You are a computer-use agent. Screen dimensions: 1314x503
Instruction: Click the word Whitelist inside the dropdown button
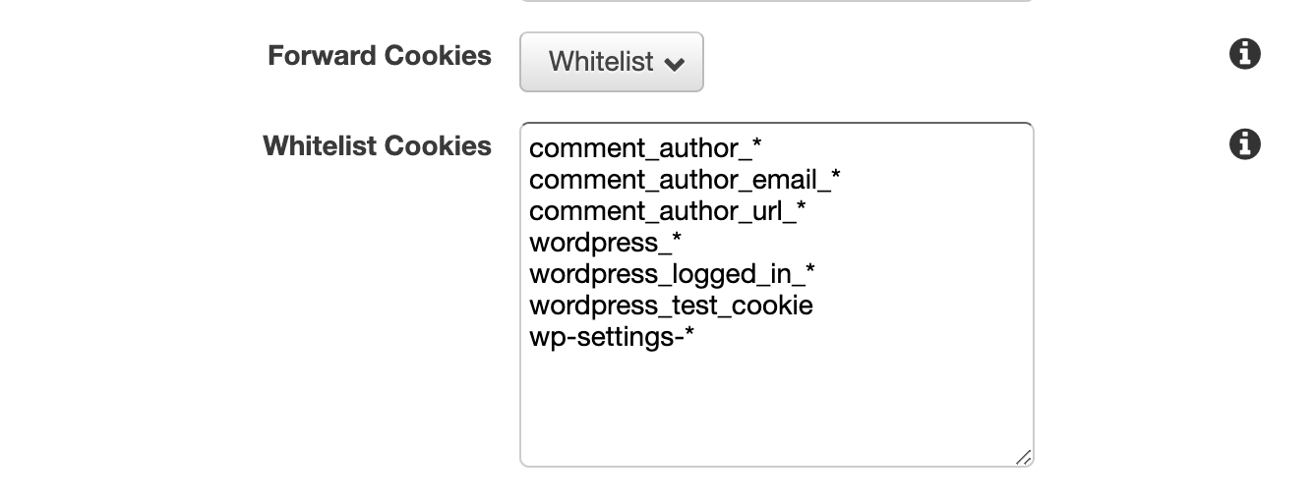click(x=601, y=62)
